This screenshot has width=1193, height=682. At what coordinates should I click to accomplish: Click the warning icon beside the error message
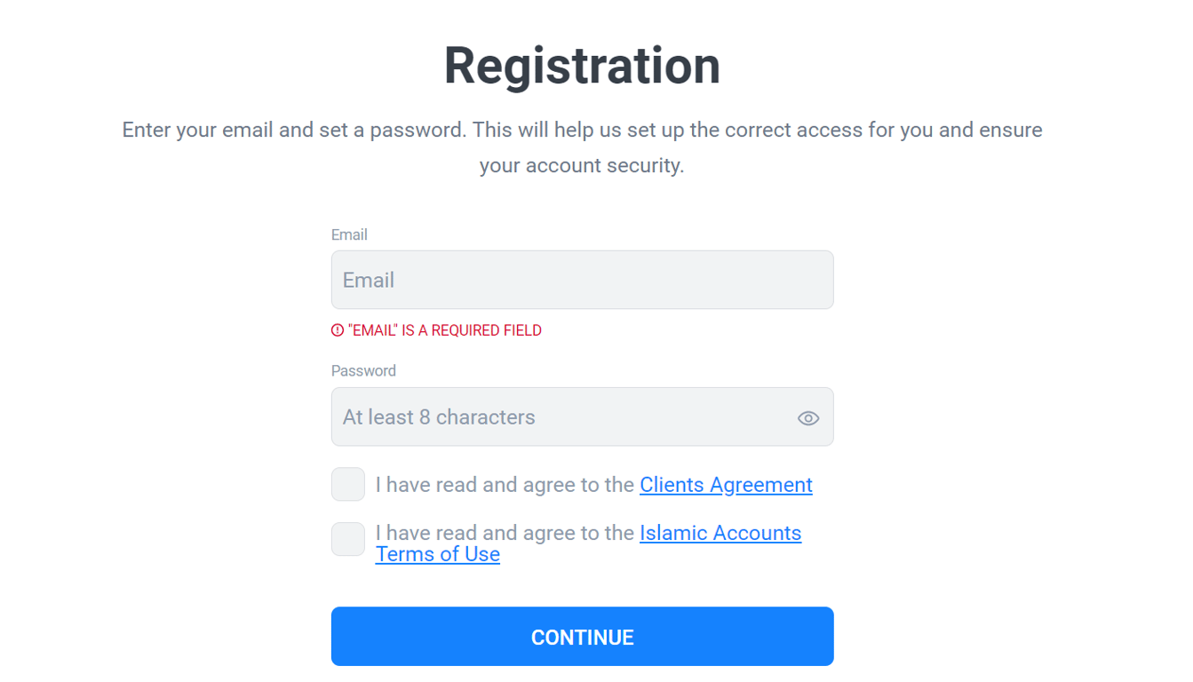(x=335, y=329)
